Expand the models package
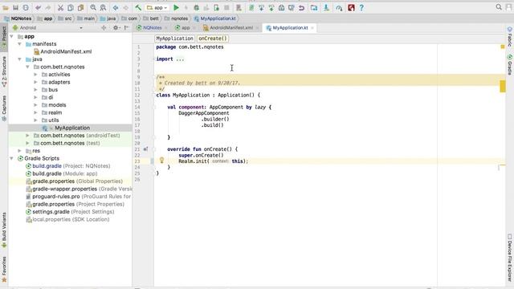 point(35,105)
